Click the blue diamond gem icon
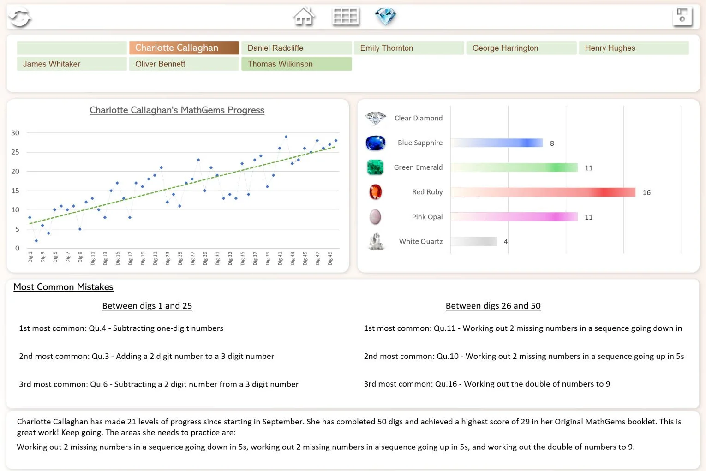The width and height of the screenshot is (706, 471). pyautogui.click(x=386, y=17)
